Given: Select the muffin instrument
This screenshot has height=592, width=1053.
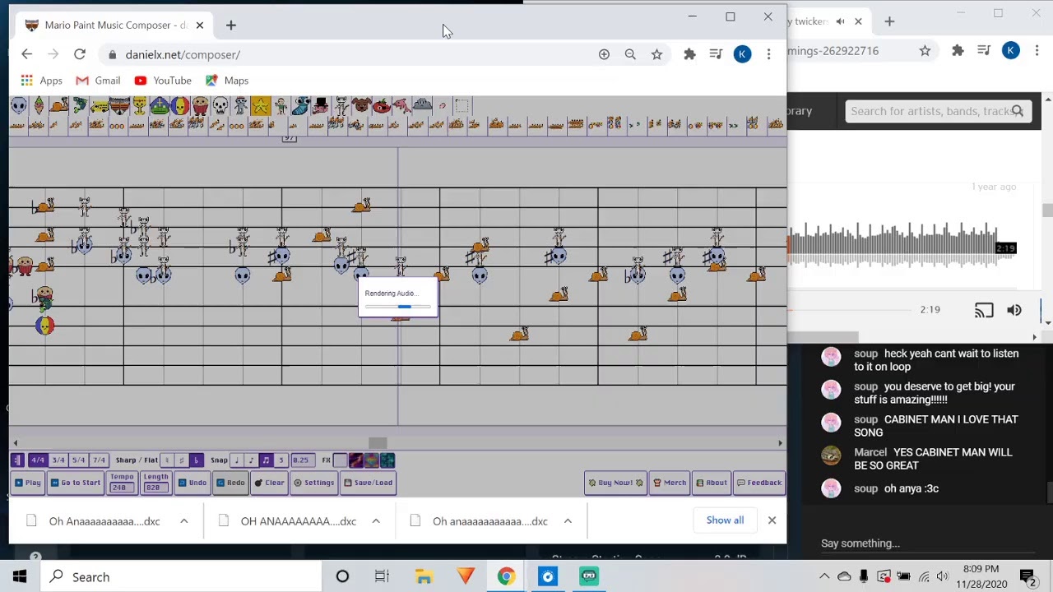Looking at the screenshot, I should (200, 105).
